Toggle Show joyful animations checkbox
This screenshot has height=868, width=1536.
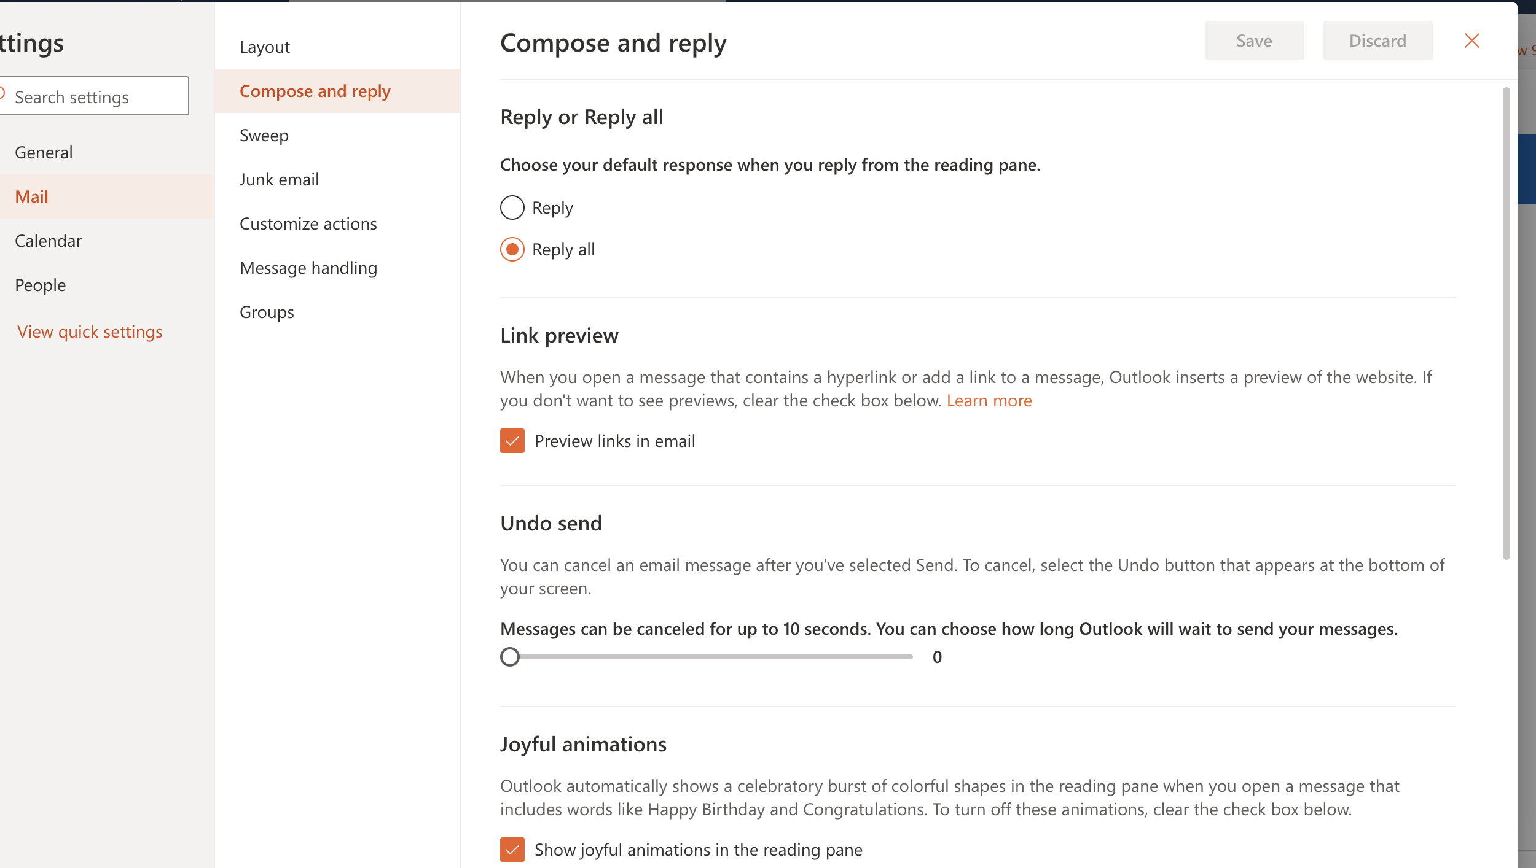[x=512, y=850]
